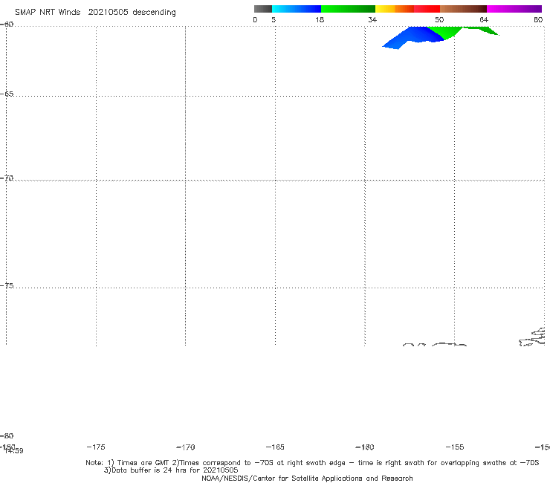This screenshot has height=483, width=550.
Task: Click the color scale label '34'
Action: (x=372, y=19)
